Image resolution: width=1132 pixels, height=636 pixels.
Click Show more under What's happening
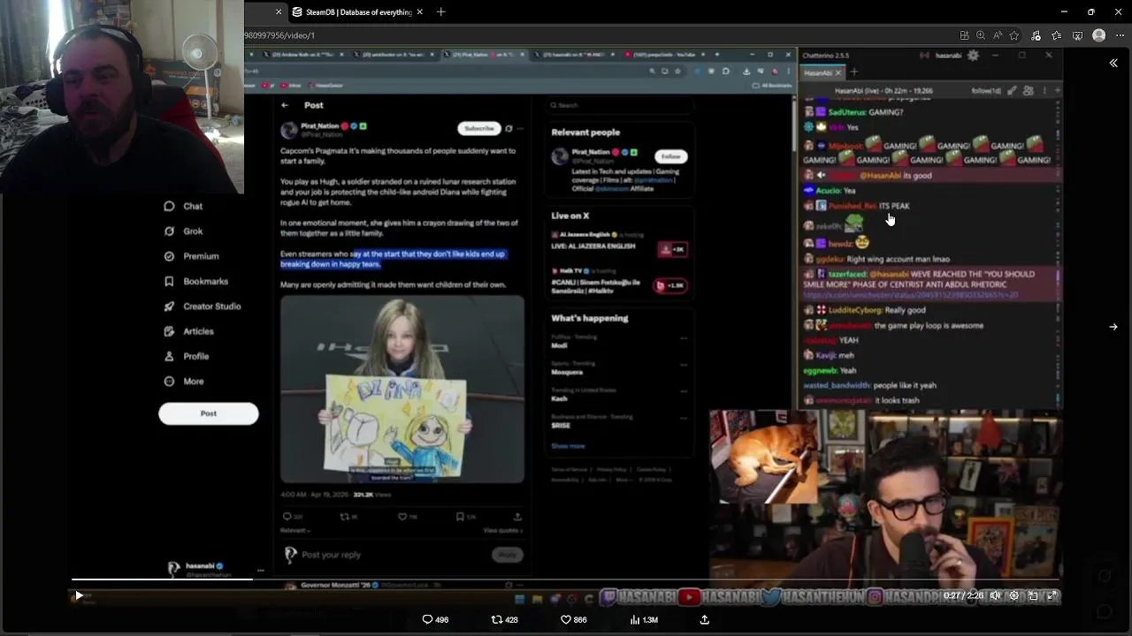point(568,446)
